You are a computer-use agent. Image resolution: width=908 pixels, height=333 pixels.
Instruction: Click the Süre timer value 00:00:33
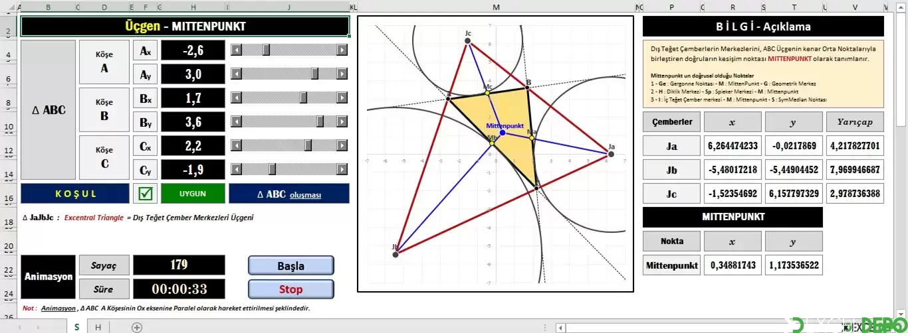point(179,289)
